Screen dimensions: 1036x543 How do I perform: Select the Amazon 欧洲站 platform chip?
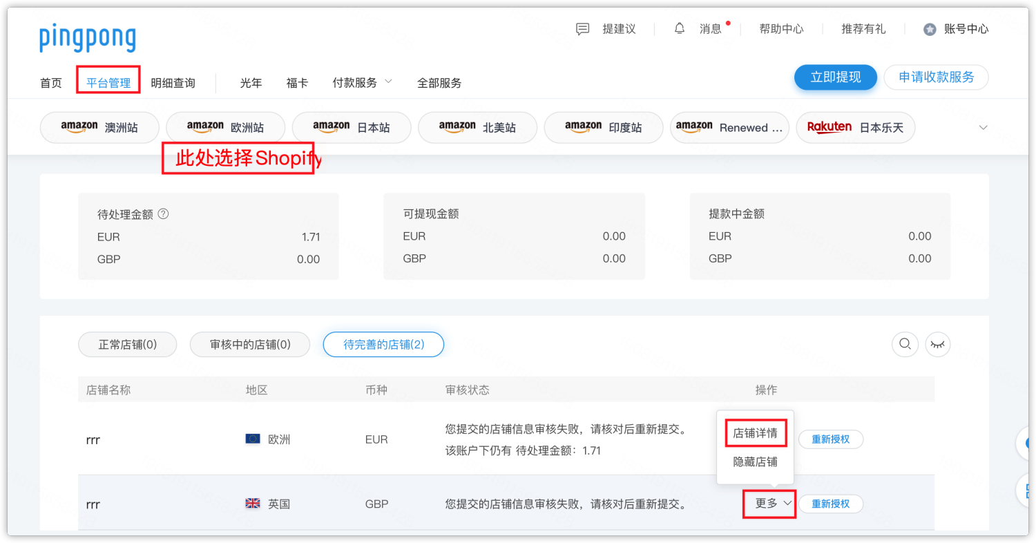pyautogui.click(x=226, y=128)
